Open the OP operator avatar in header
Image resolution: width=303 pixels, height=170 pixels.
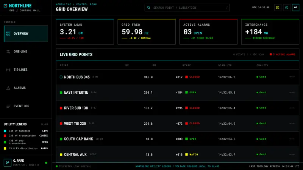pyautogui.click(x=295, y=8)
